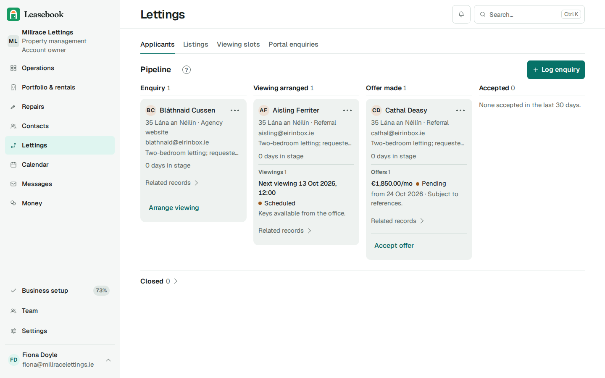The height and width of the screenshot is (378, 605).
Task: Expand Related records on Cathal Deasy's card
Action: (x=397, y=221)
